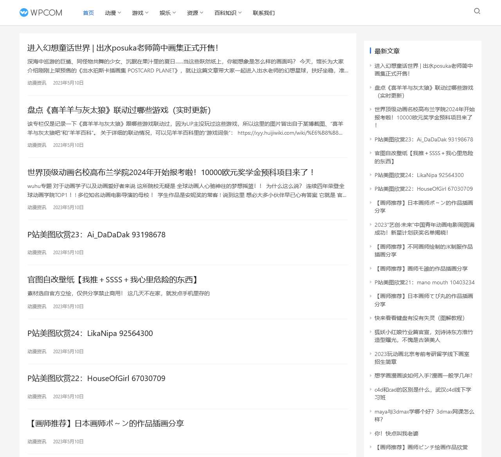Open the search icon at top right

click(x=477, y=12)
